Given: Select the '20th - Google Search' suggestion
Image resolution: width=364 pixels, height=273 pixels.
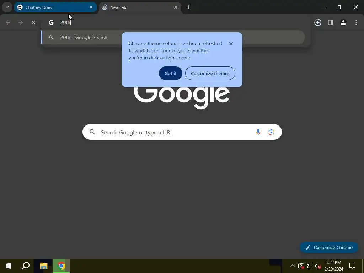Looking at the screenshot, I should point(173,37).
